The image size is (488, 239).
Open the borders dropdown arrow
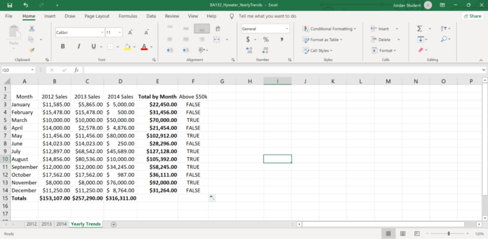coord(118,47)
